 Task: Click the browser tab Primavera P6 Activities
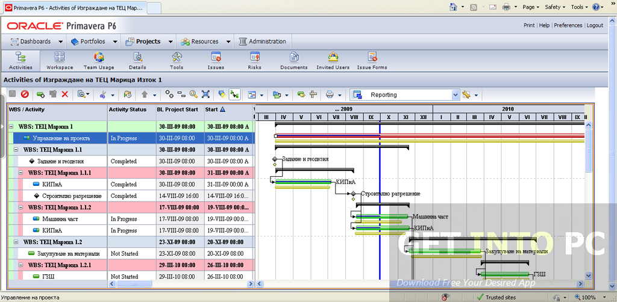click(74, 7)
